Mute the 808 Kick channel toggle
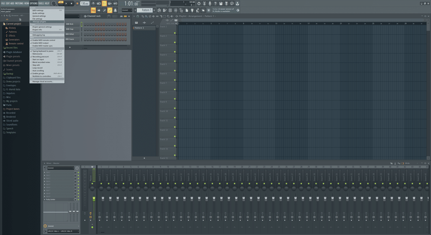This screenshot has height=235, width=431. pos(82,24)
